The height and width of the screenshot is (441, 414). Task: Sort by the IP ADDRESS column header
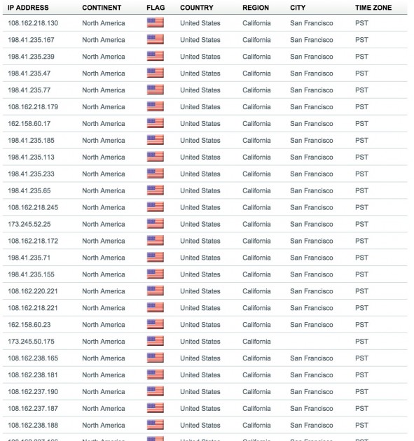tap(28, 8)
